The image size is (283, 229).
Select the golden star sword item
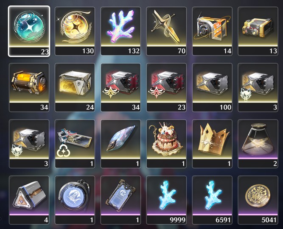coord(166,31)
